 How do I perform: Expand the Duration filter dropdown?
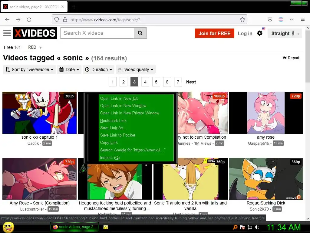pyautogui.click(x=98, y=69)
